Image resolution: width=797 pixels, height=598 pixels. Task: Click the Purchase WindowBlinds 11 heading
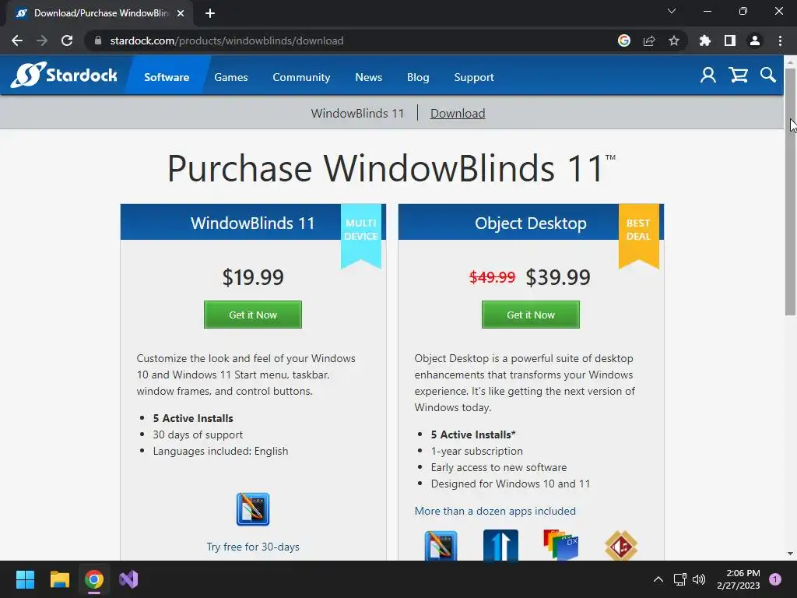pos(391,168)
